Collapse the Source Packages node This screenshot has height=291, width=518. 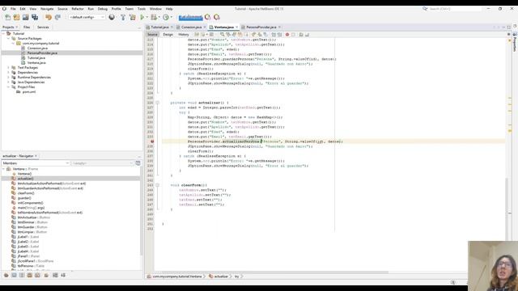click(8, 39)
